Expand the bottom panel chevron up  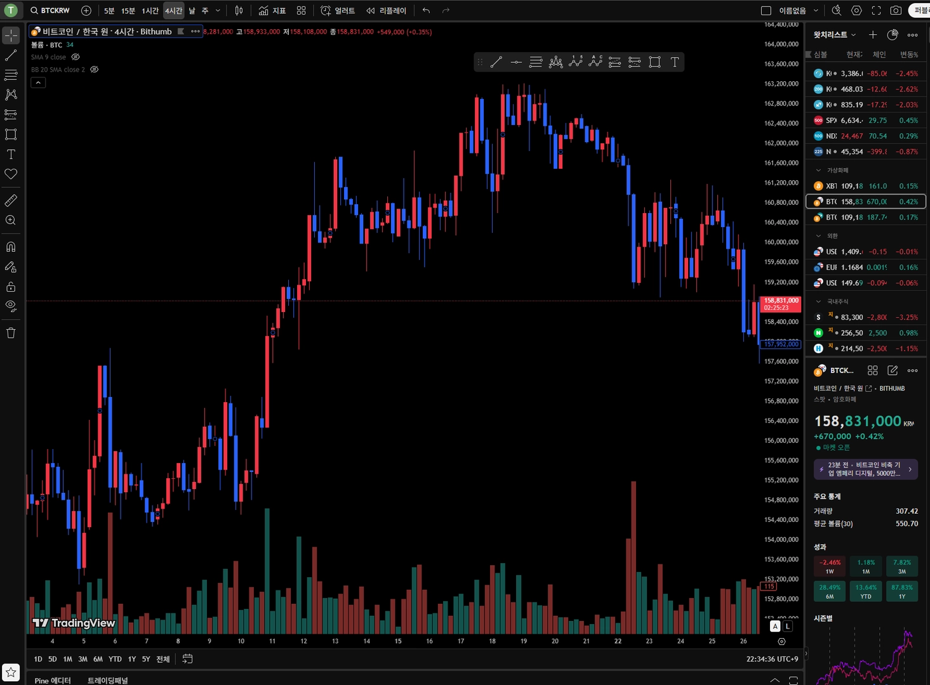click(x=774, y=680)
